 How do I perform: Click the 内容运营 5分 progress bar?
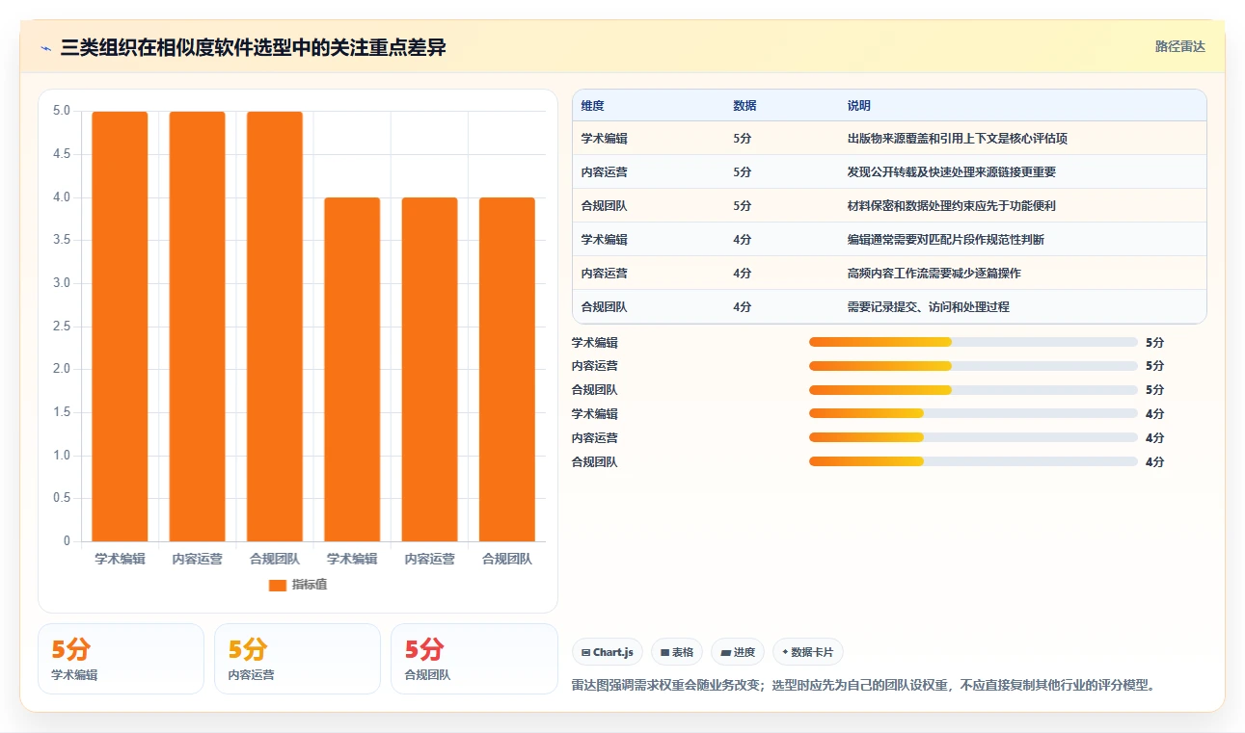(x=973, y=366)
